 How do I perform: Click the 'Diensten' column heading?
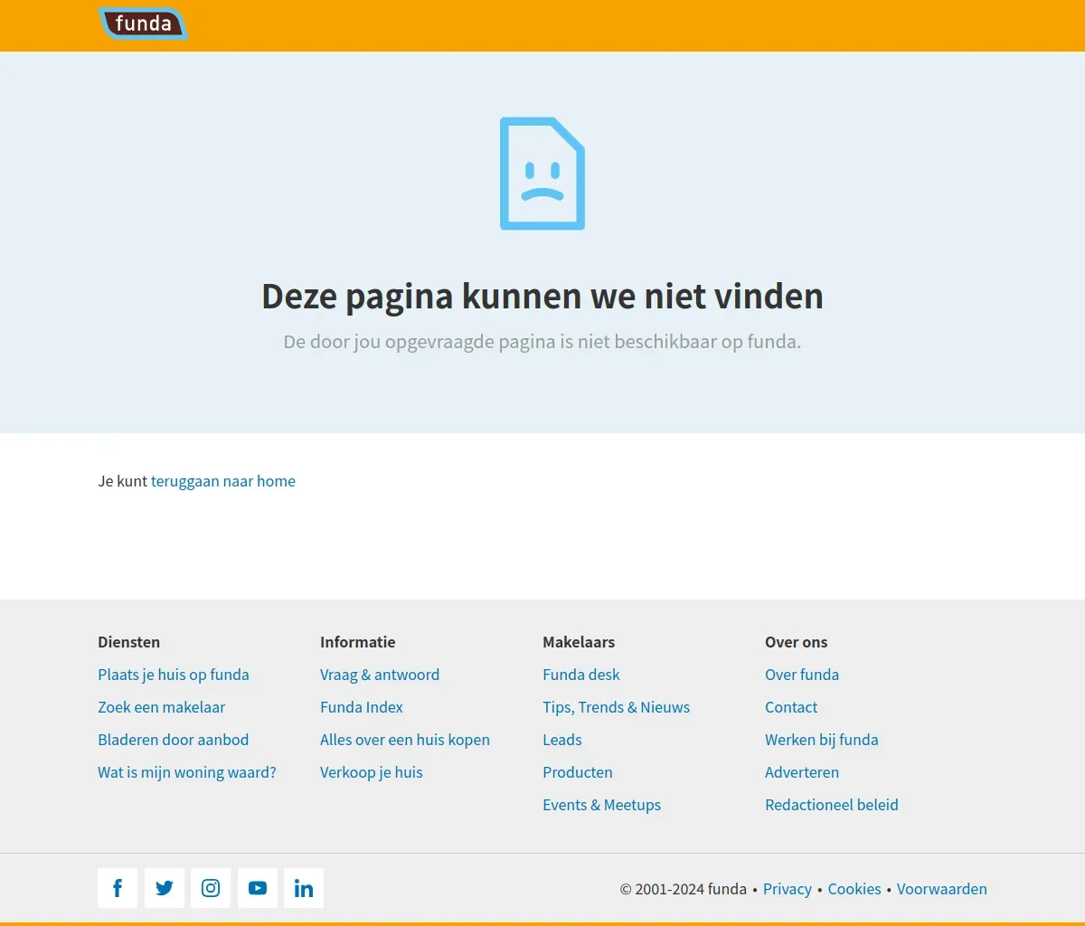tap(129, 642)
